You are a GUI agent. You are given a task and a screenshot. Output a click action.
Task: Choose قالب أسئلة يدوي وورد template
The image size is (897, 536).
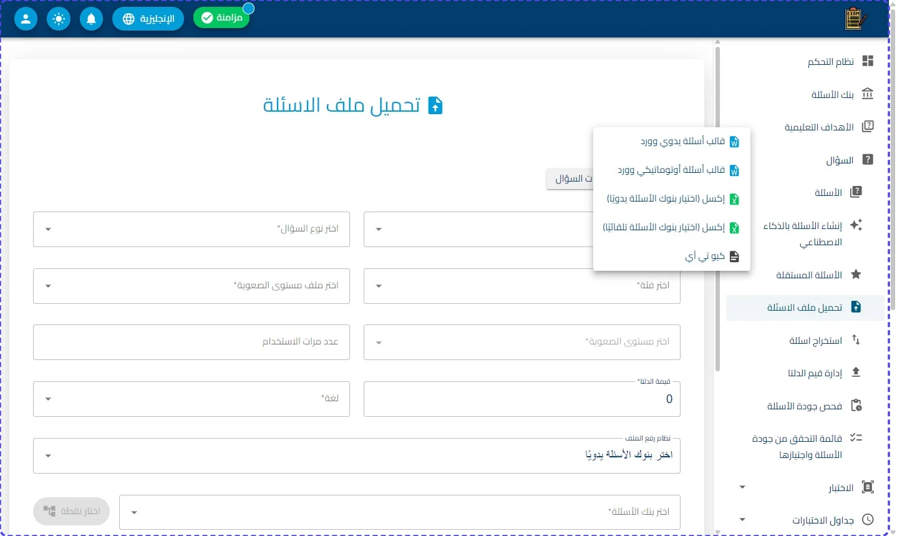[x=672, y=142]
